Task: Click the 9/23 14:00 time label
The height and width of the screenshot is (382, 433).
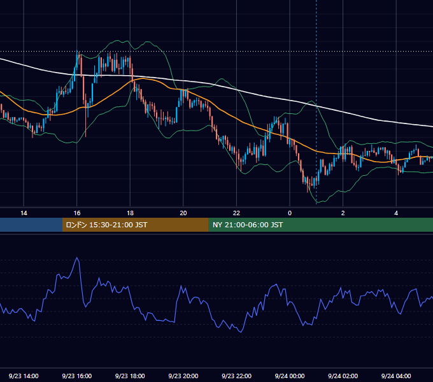Action: pyautogui.click(x=24, y=376)
